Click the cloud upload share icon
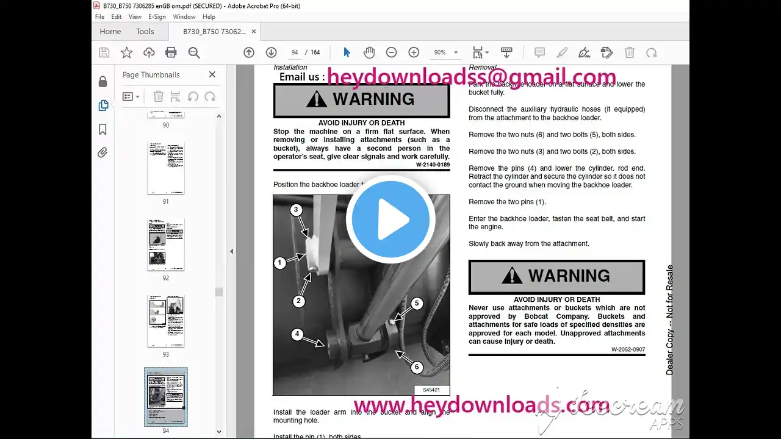 (149, 52)
